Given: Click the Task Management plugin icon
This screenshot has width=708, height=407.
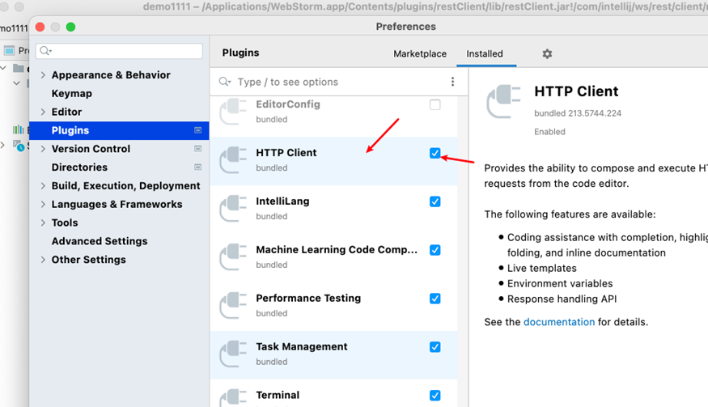Looking at the screenshot, I should [x=233, y=354].
